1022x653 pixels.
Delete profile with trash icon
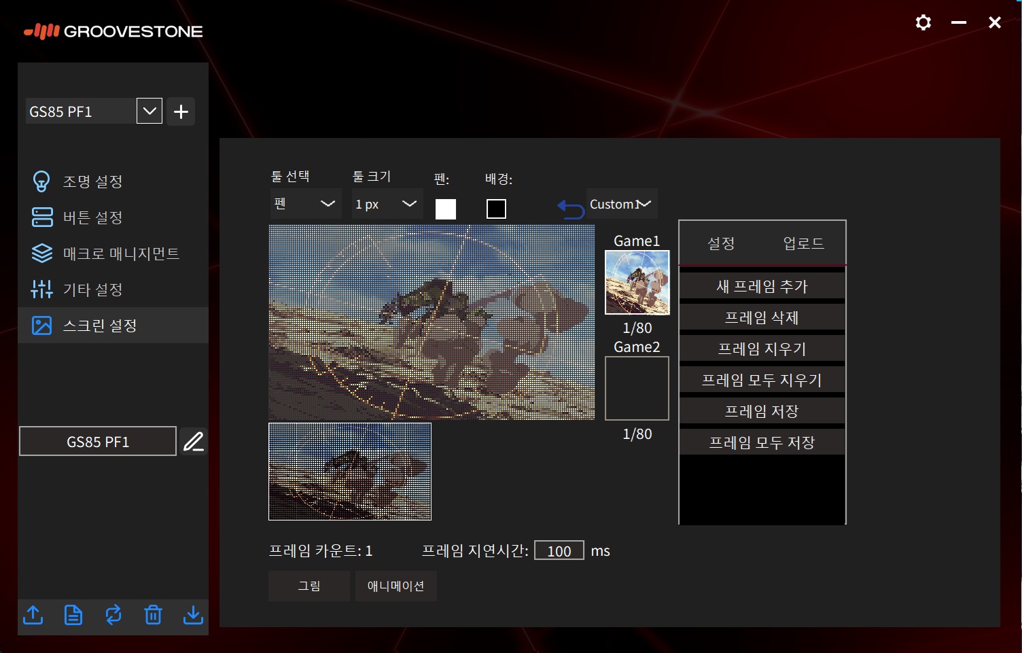[154, 615]
